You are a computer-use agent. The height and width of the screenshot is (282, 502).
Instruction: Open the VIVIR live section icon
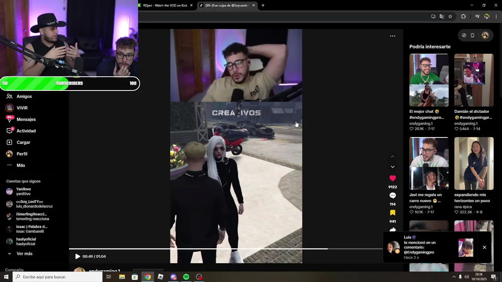click(x=9, y=108)
